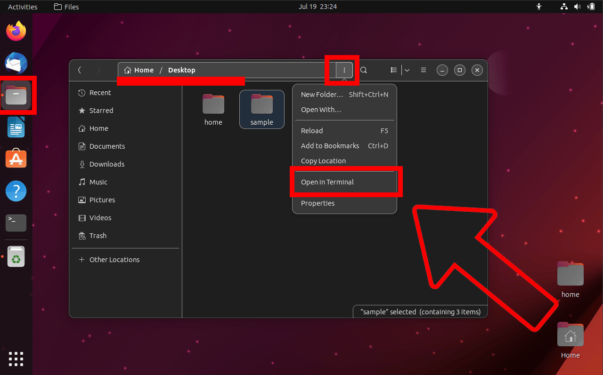The width and height of the screenshot is (603, 375).
Task: Expand the system status volume menu
Action: click(577, 7)
